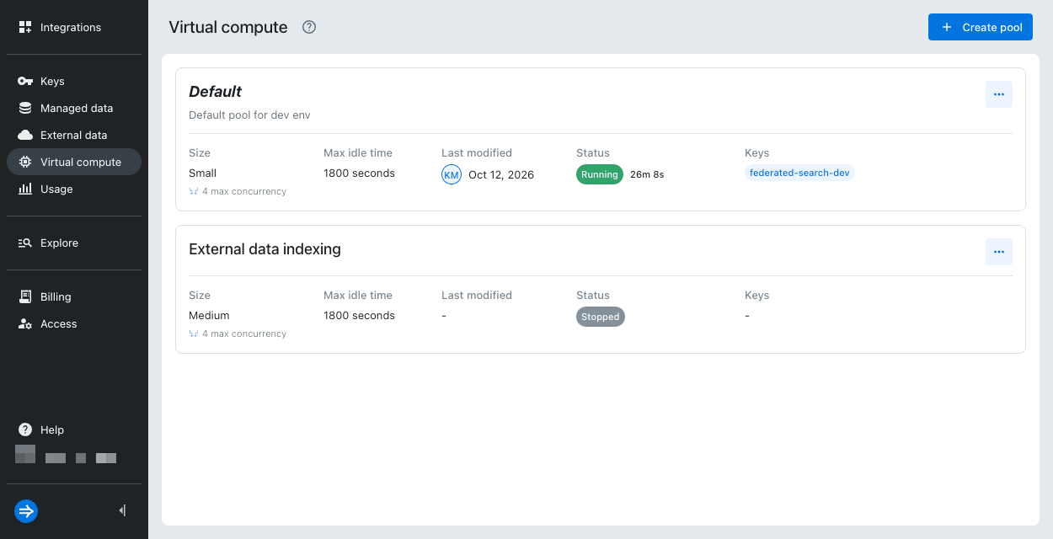Click the KM user avatar
The image size is (1053, 539).
(x=452, y=174)
